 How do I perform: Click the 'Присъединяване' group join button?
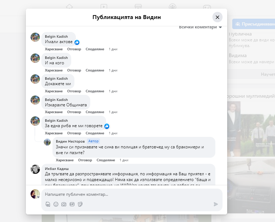pos(254,24)
